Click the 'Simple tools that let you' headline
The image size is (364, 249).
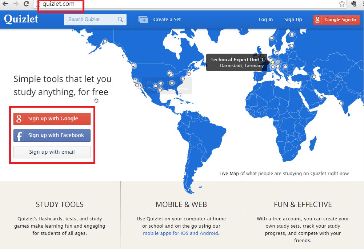tap(63, 79)
